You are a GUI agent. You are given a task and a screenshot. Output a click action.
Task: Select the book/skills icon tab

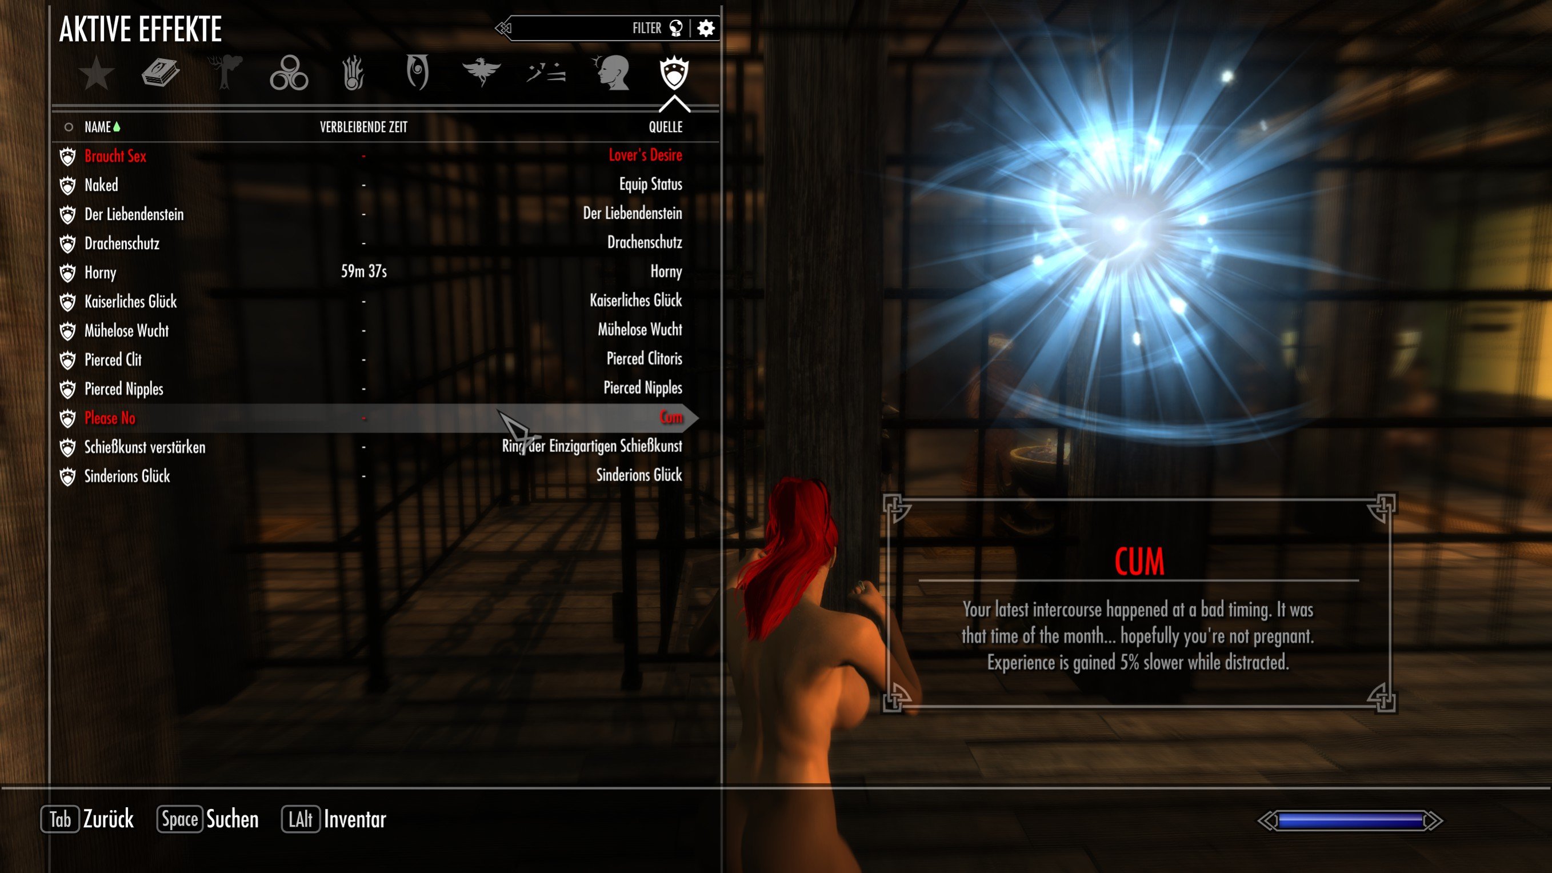click(161, 71)
